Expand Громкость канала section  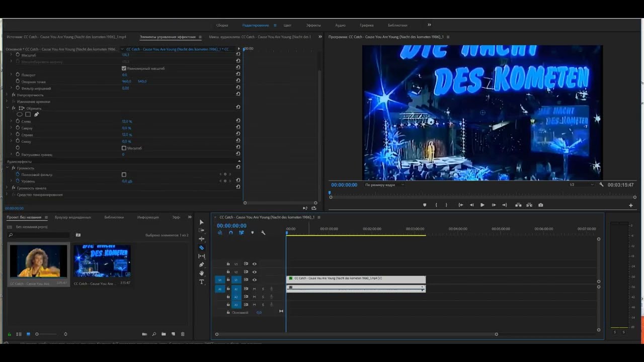pos(8,188)
